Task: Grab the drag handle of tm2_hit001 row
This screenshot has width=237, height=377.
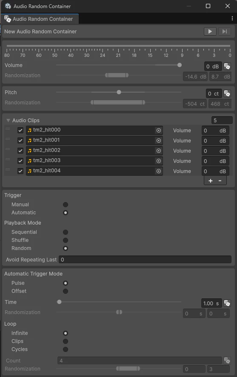Action: pyautogui.click(x=8, y=139)
